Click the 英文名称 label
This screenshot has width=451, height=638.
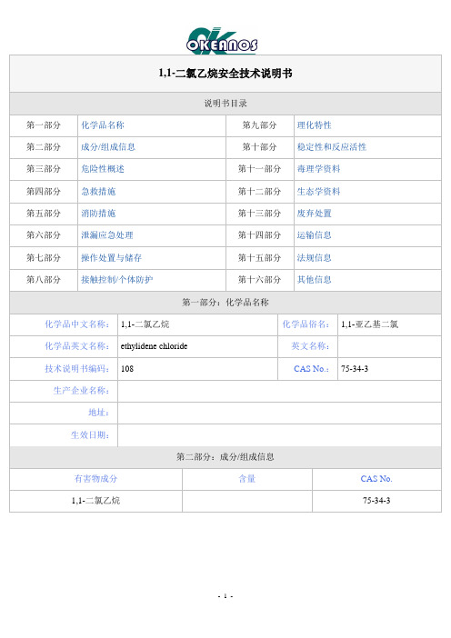311,346
